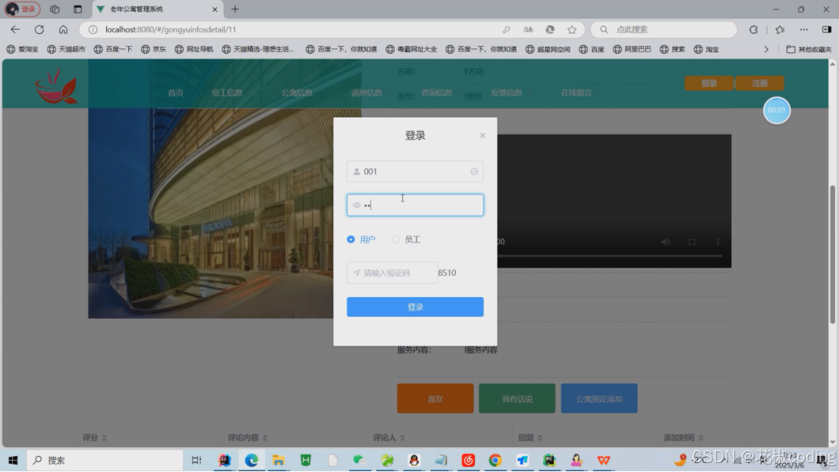Open the QQ penguin taskbar icon
The height and width of the screenshot is (472, 839).
(x=413, y=460)
